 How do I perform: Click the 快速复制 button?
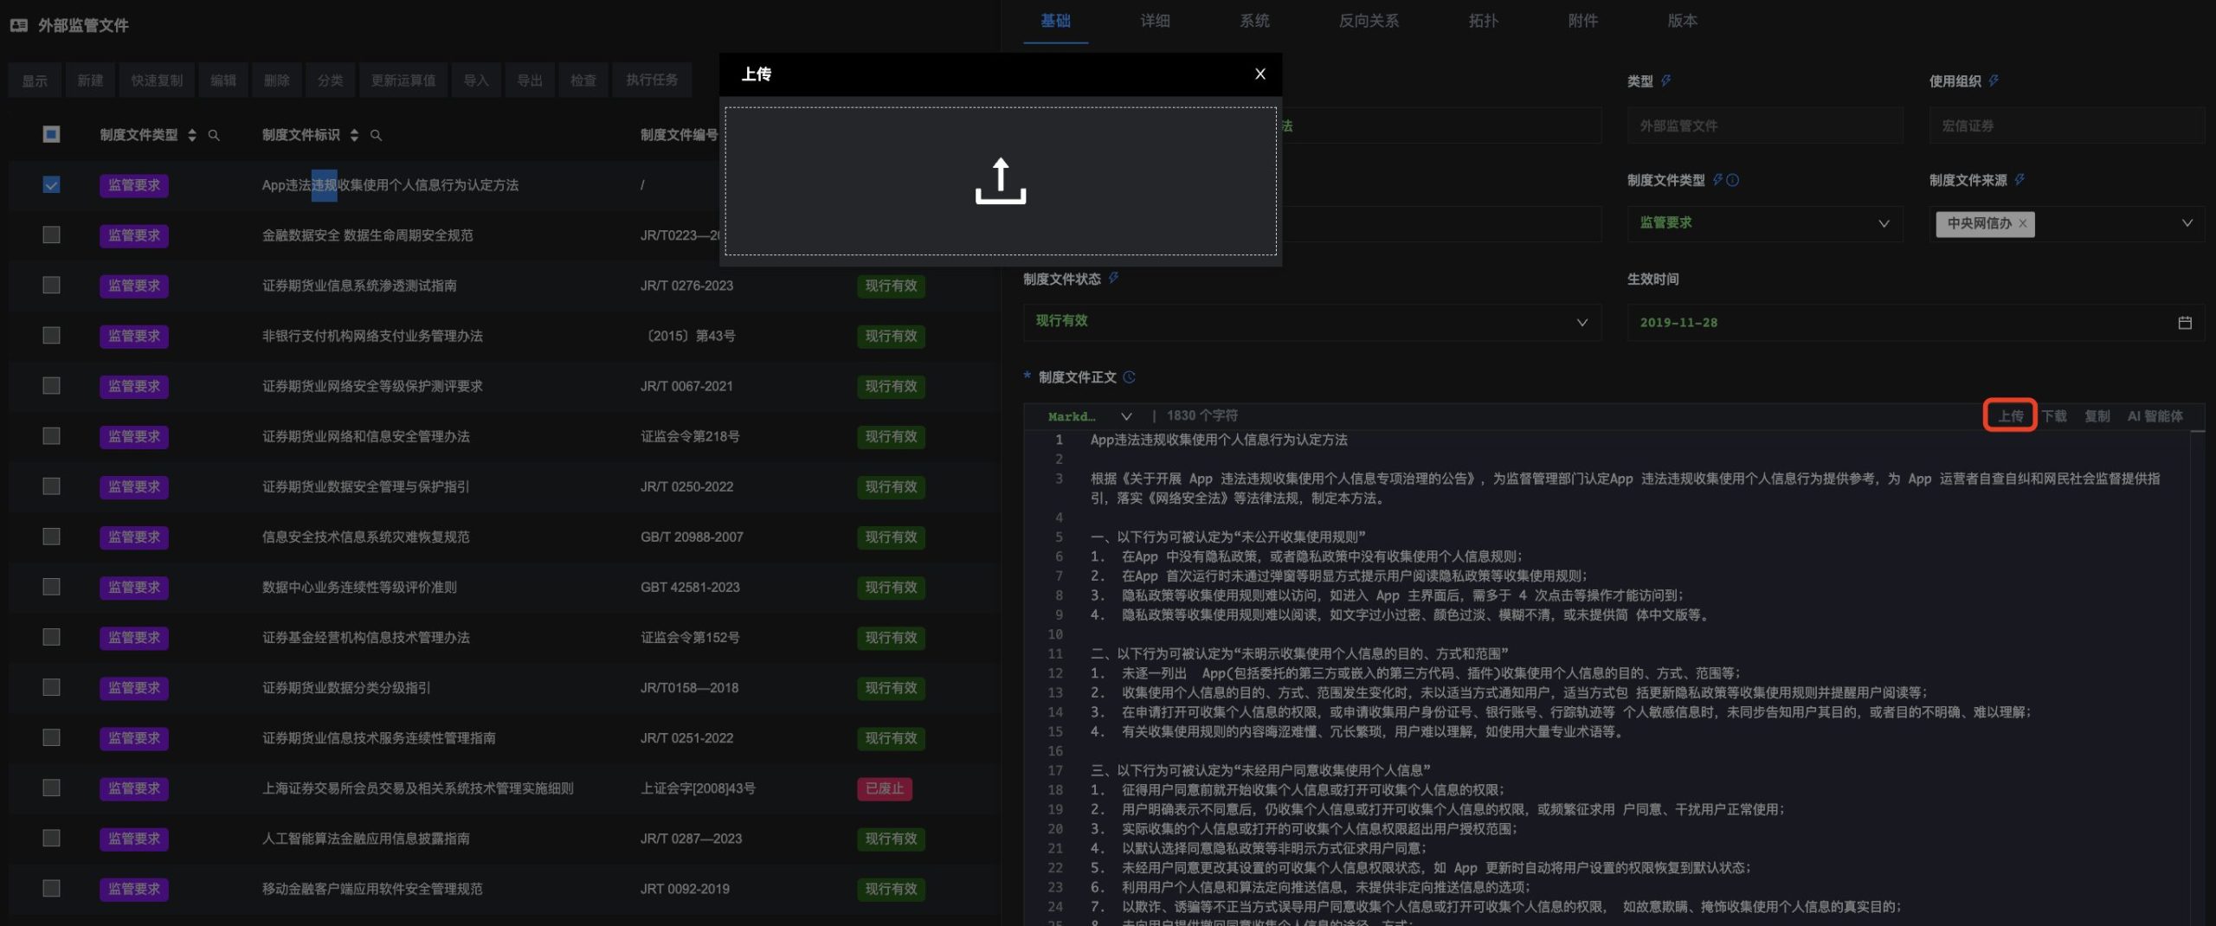pyautogui.click(x=157, y=80)
